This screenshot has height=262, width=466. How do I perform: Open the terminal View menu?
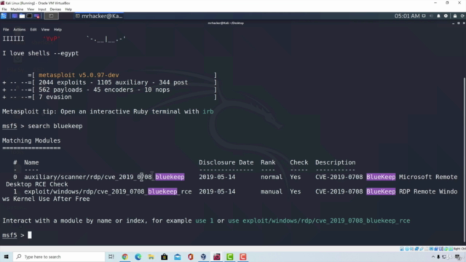[x=45, y=29]
